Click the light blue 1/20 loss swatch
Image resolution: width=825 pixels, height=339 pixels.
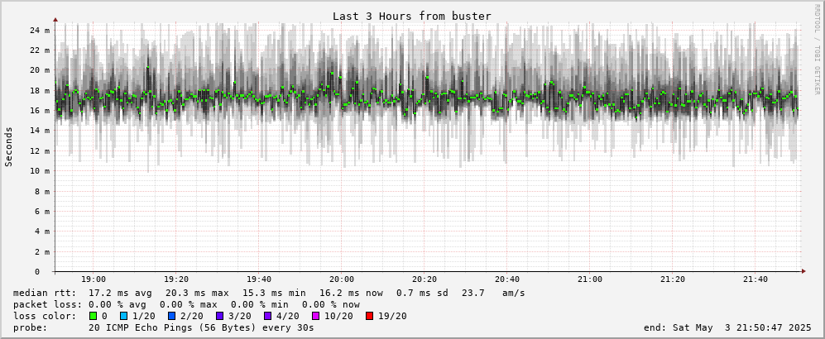[123, 316]
